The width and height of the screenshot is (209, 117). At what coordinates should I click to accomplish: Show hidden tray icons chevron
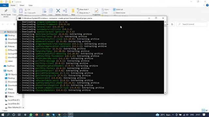(x=173, y=115)
